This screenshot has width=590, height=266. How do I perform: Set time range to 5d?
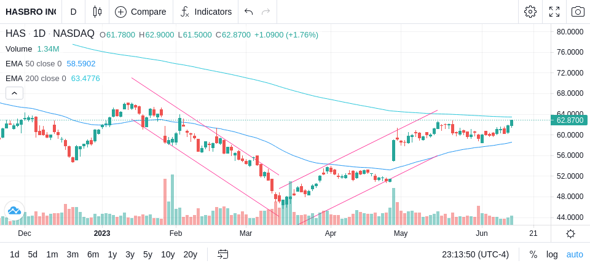[33, 255]
